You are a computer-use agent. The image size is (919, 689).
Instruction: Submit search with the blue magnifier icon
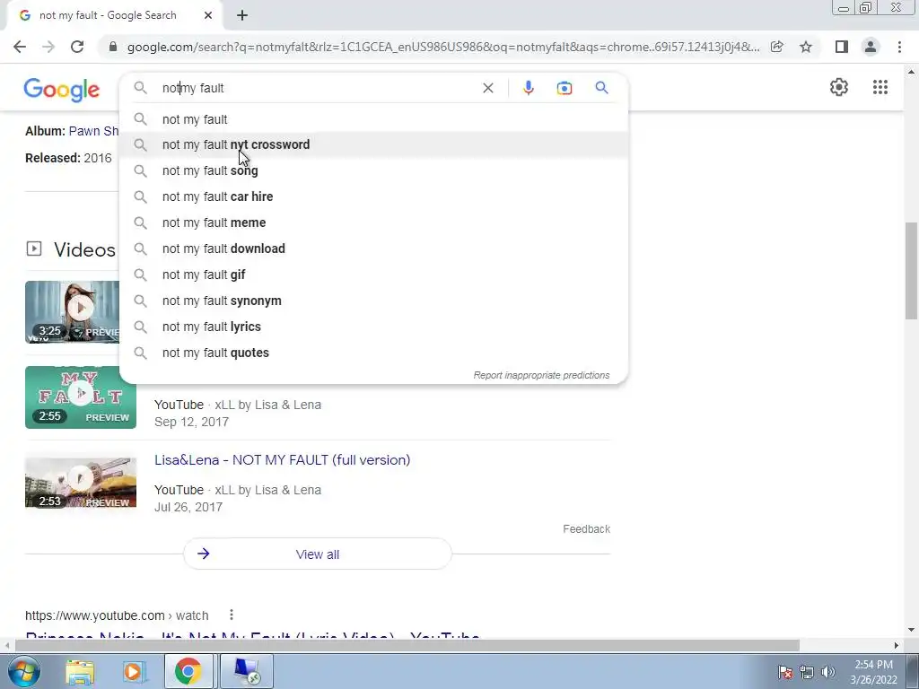point(601,88)
